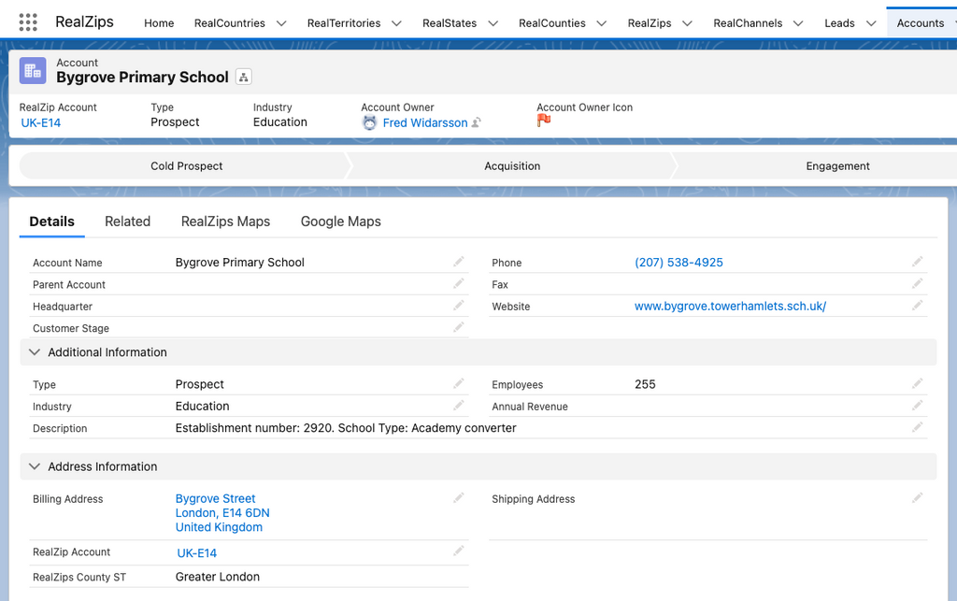Open the Google Maps tab
The image size is (957, 601).
tap(340, 222)
